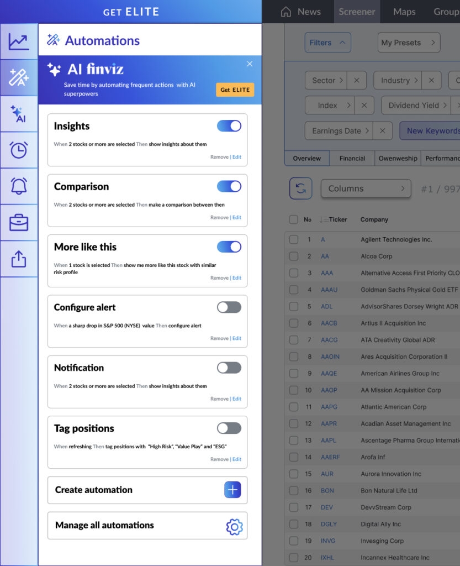460x566 pixels.
Task: Click the refresh icon beside Columns
Action: tap(300, 188)
